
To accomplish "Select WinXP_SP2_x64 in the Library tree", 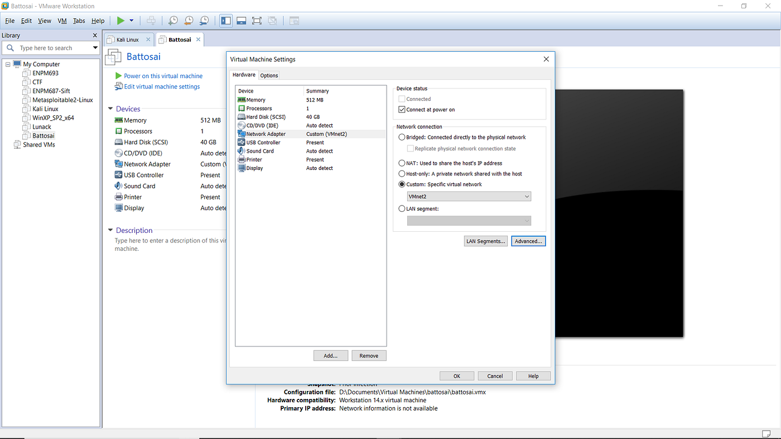I will point(53,118).
